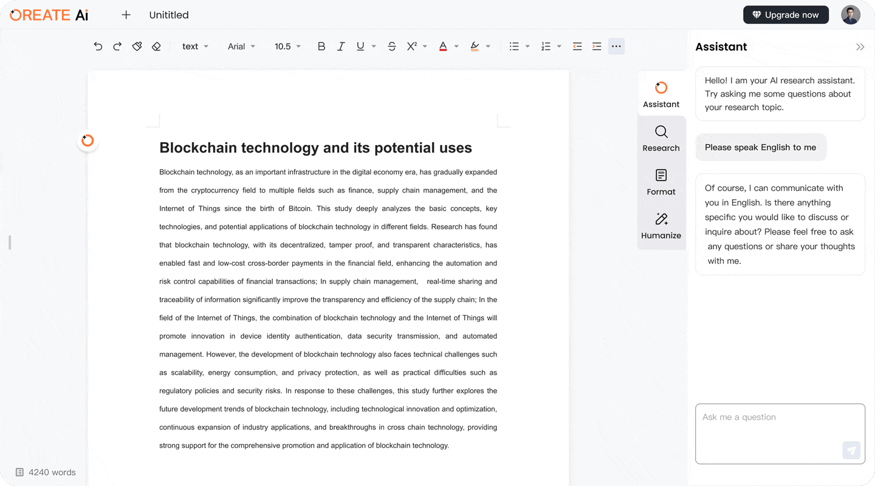Viewport: 875px width, 486px height.
Task: Click the 4240 words counter
Action: point(52,472)
